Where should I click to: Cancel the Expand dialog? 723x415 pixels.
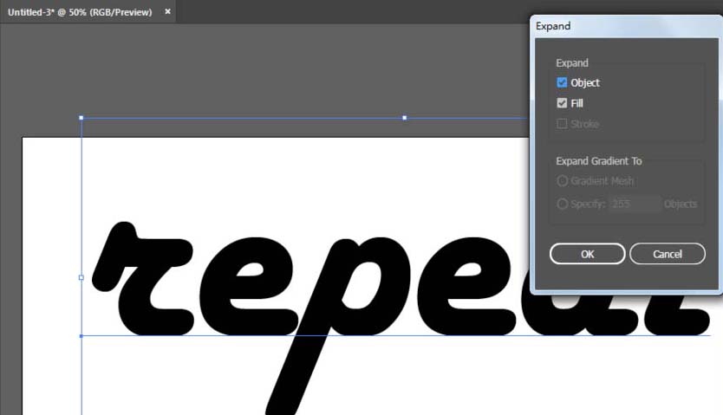[x=668, y=254]
